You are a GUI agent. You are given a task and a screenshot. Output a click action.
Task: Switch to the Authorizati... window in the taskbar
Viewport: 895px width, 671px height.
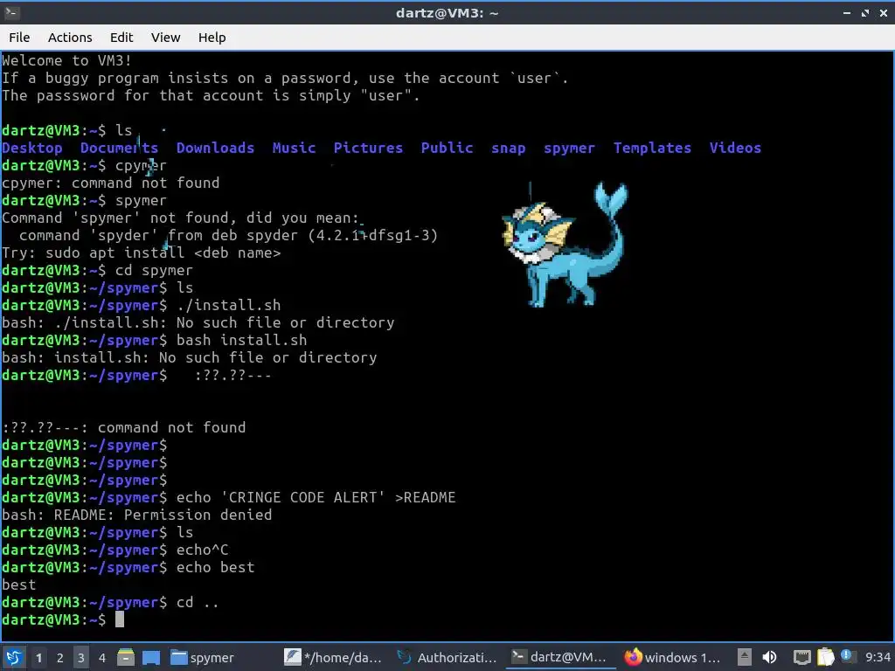447,657
